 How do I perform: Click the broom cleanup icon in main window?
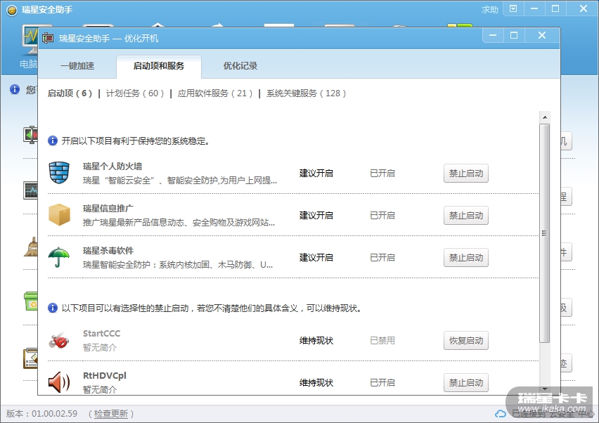click(x=30, y=247)
